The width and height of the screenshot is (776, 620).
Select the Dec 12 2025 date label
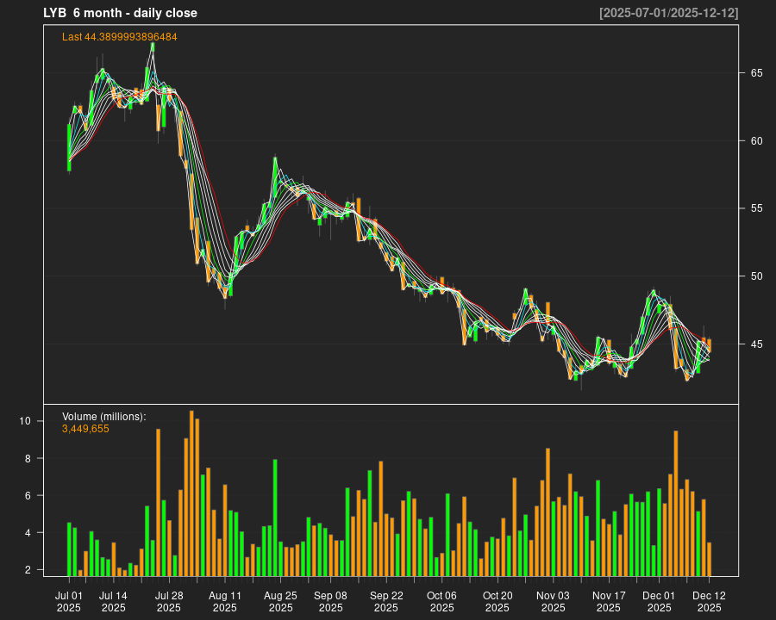click(x=709, y=601)
